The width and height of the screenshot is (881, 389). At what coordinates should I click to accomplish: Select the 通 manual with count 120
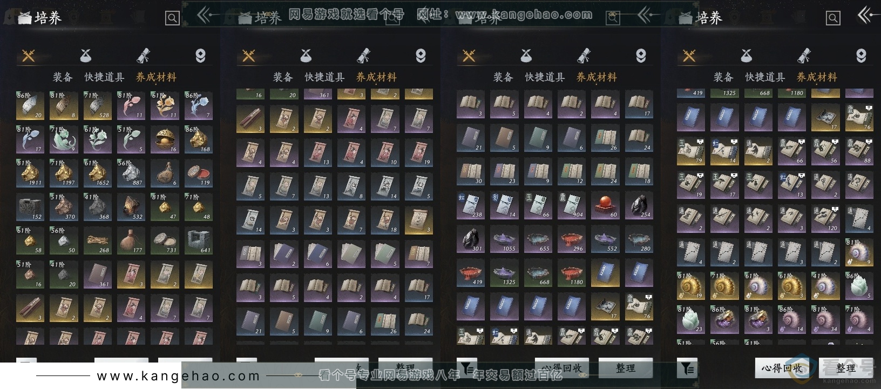tap(825, 219)
